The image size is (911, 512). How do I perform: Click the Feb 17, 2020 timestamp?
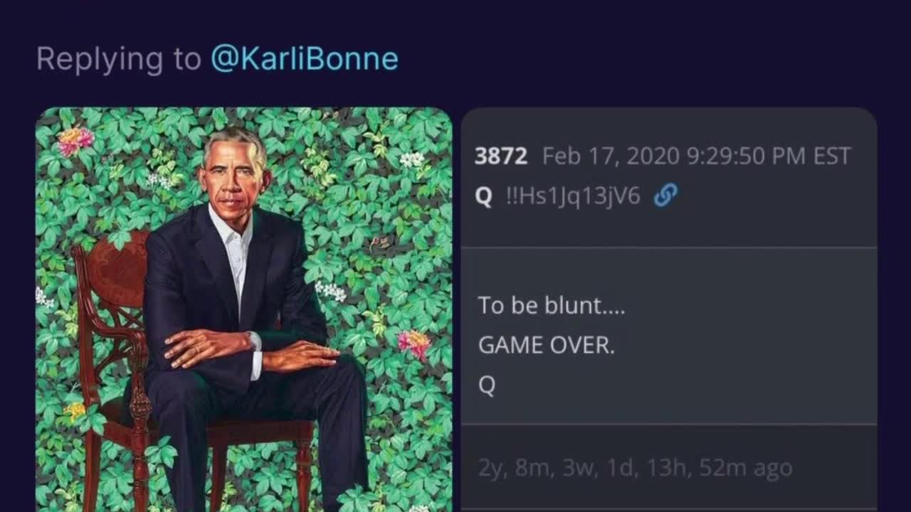[696, 156]
